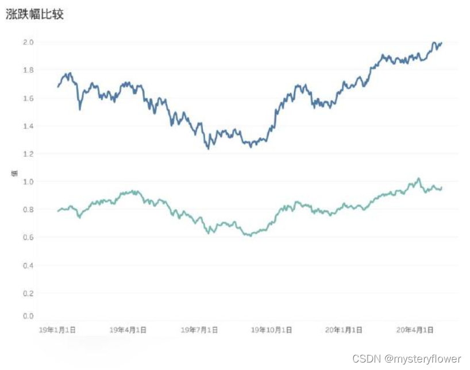
Task: Click the 20年1月1日 date label
Action: click(344, 330)
